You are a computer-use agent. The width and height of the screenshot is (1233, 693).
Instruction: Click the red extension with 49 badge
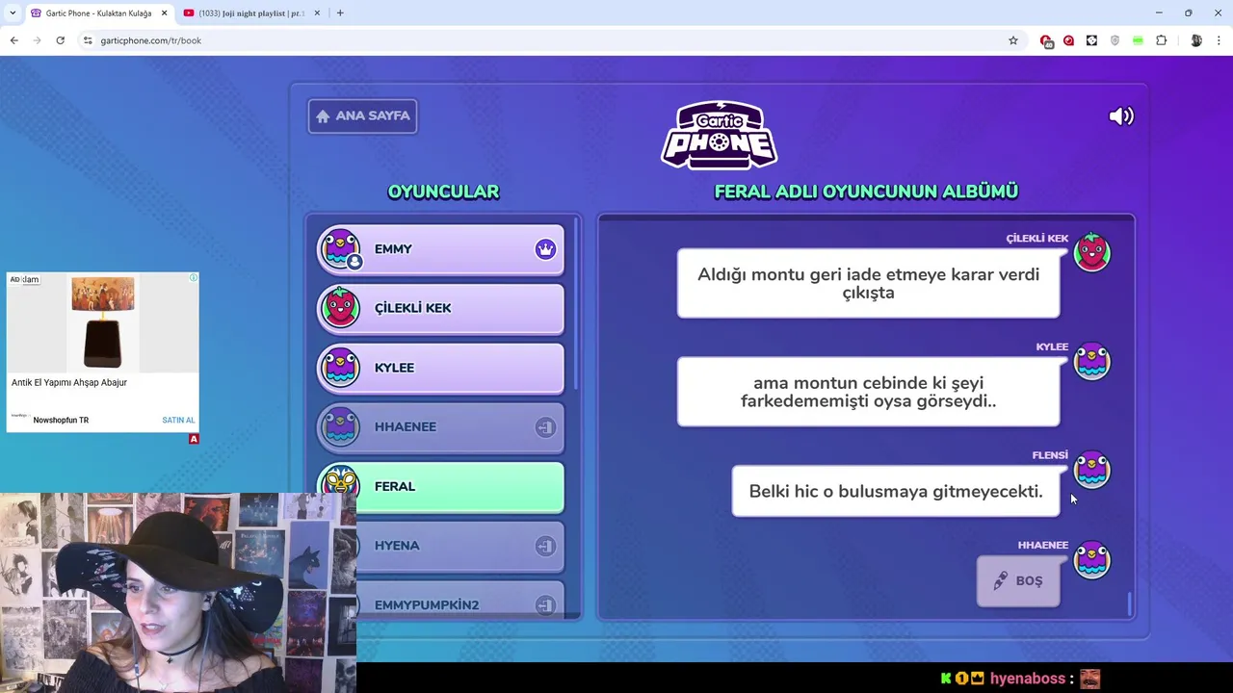point(1046,40)
